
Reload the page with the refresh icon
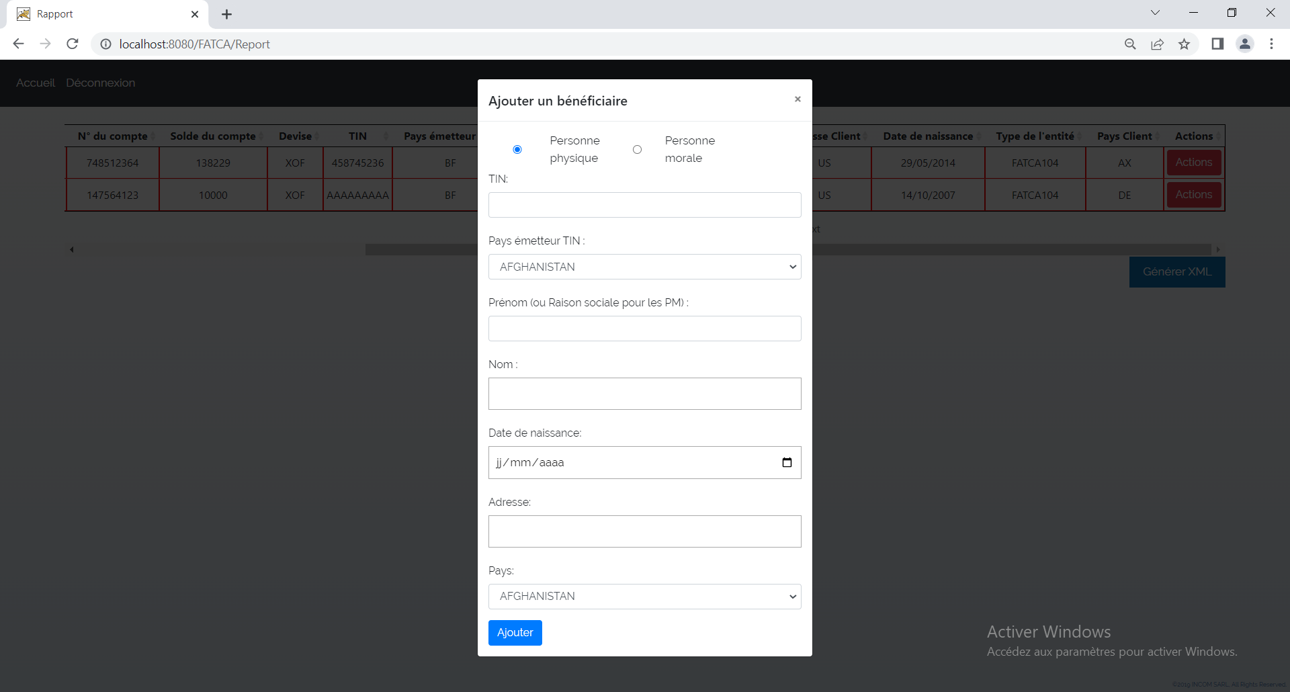pyautogui.click(x=73, y=44)
